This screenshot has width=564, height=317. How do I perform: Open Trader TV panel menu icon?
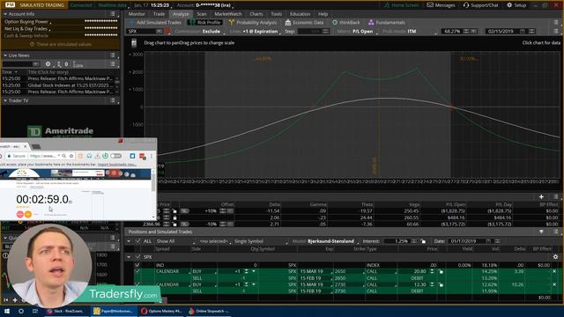point(113,100)
